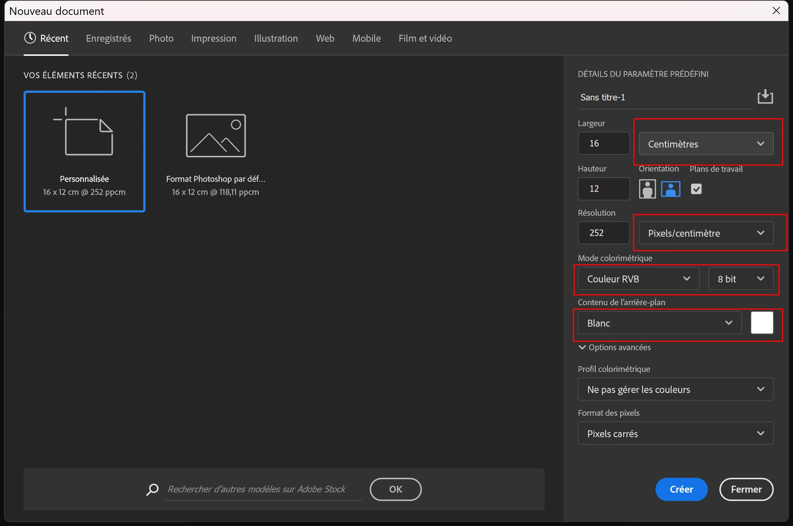
Task: Open the 8 bit depth dropdown
Action: click(740, 279)
